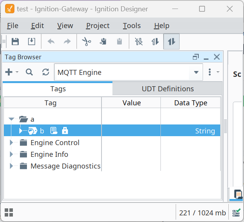Open the Edit menu
Screen dimensions: 244x222
(x=37, y=26)
